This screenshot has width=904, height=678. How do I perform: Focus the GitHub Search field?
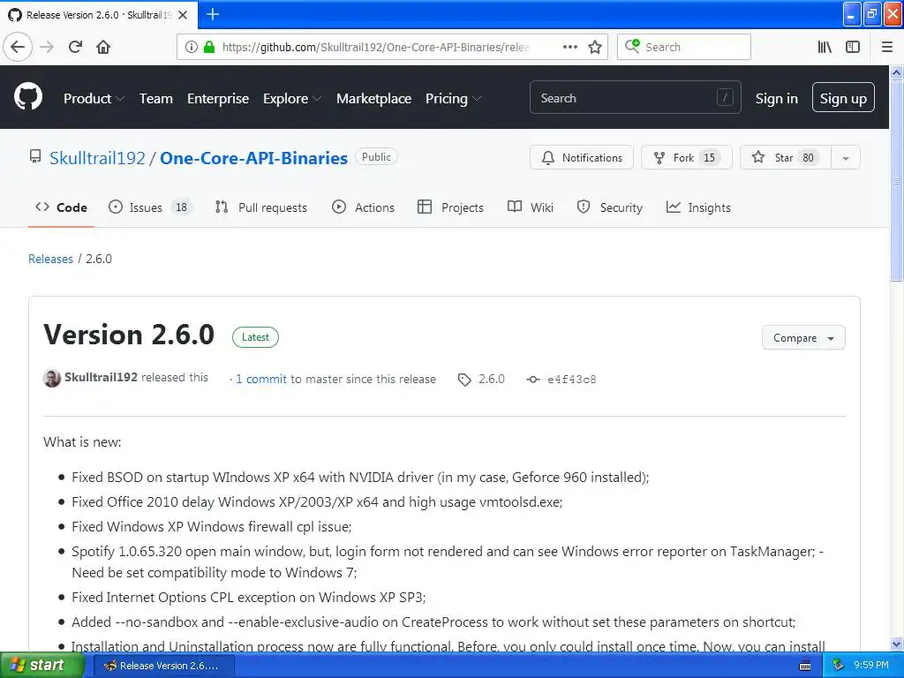click(635, 97)
